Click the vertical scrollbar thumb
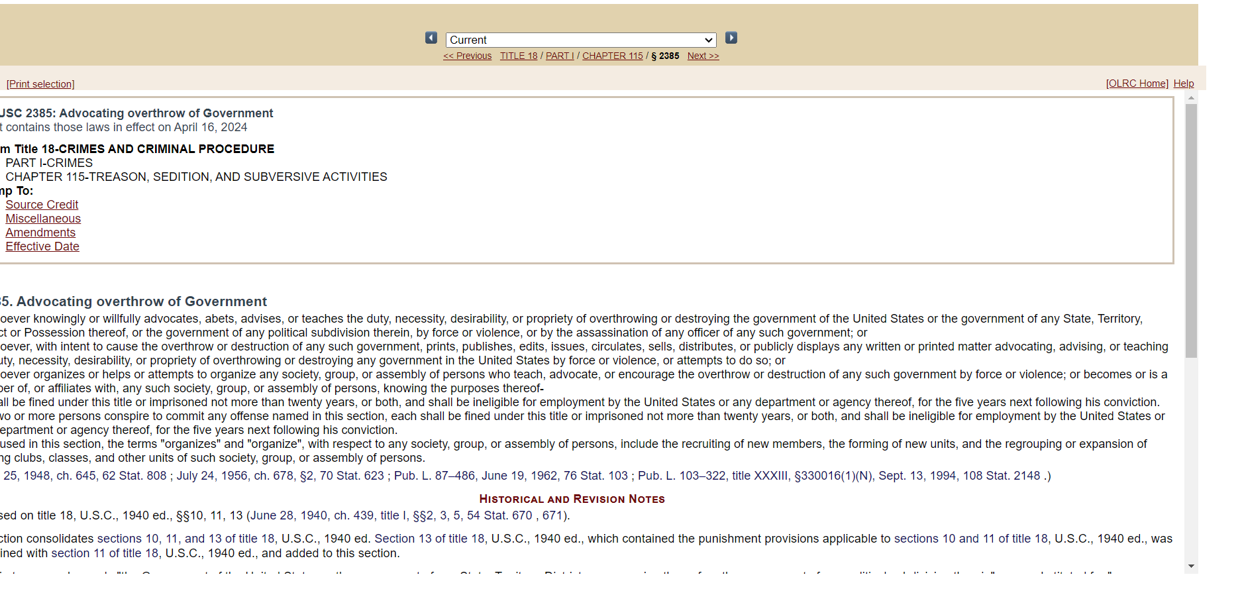Image resolution: width=1242 pixels, height=591 pixels. click(1191, 231)
